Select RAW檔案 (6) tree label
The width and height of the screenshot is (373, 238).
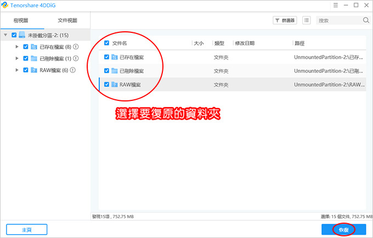(x=54, y=70)
